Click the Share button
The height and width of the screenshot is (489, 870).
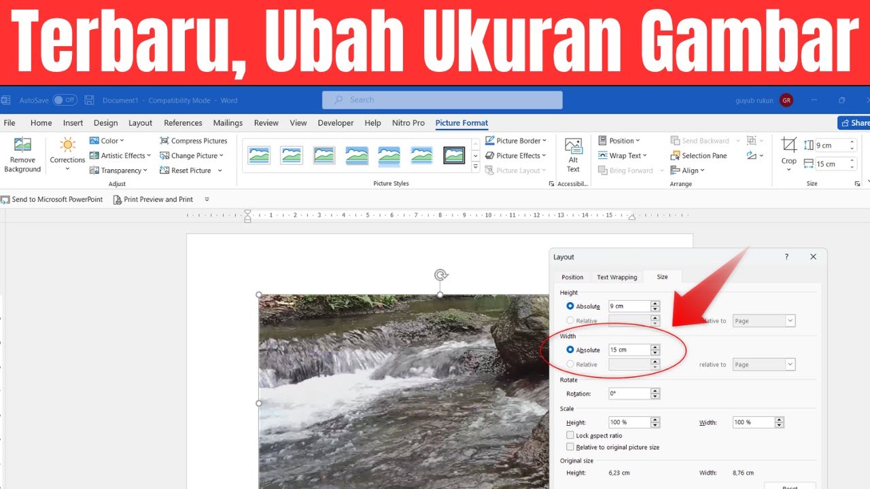[854, 123]
